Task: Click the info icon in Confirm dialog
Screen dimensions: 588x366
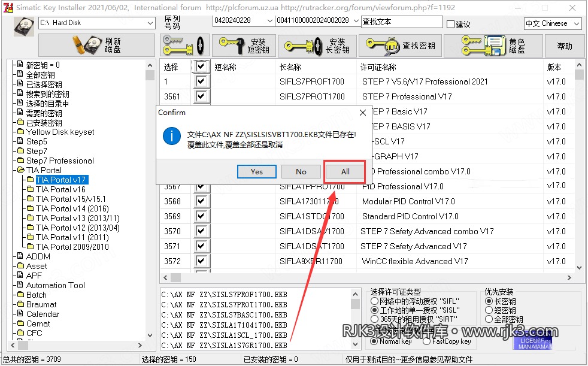Action: (172, 136)
